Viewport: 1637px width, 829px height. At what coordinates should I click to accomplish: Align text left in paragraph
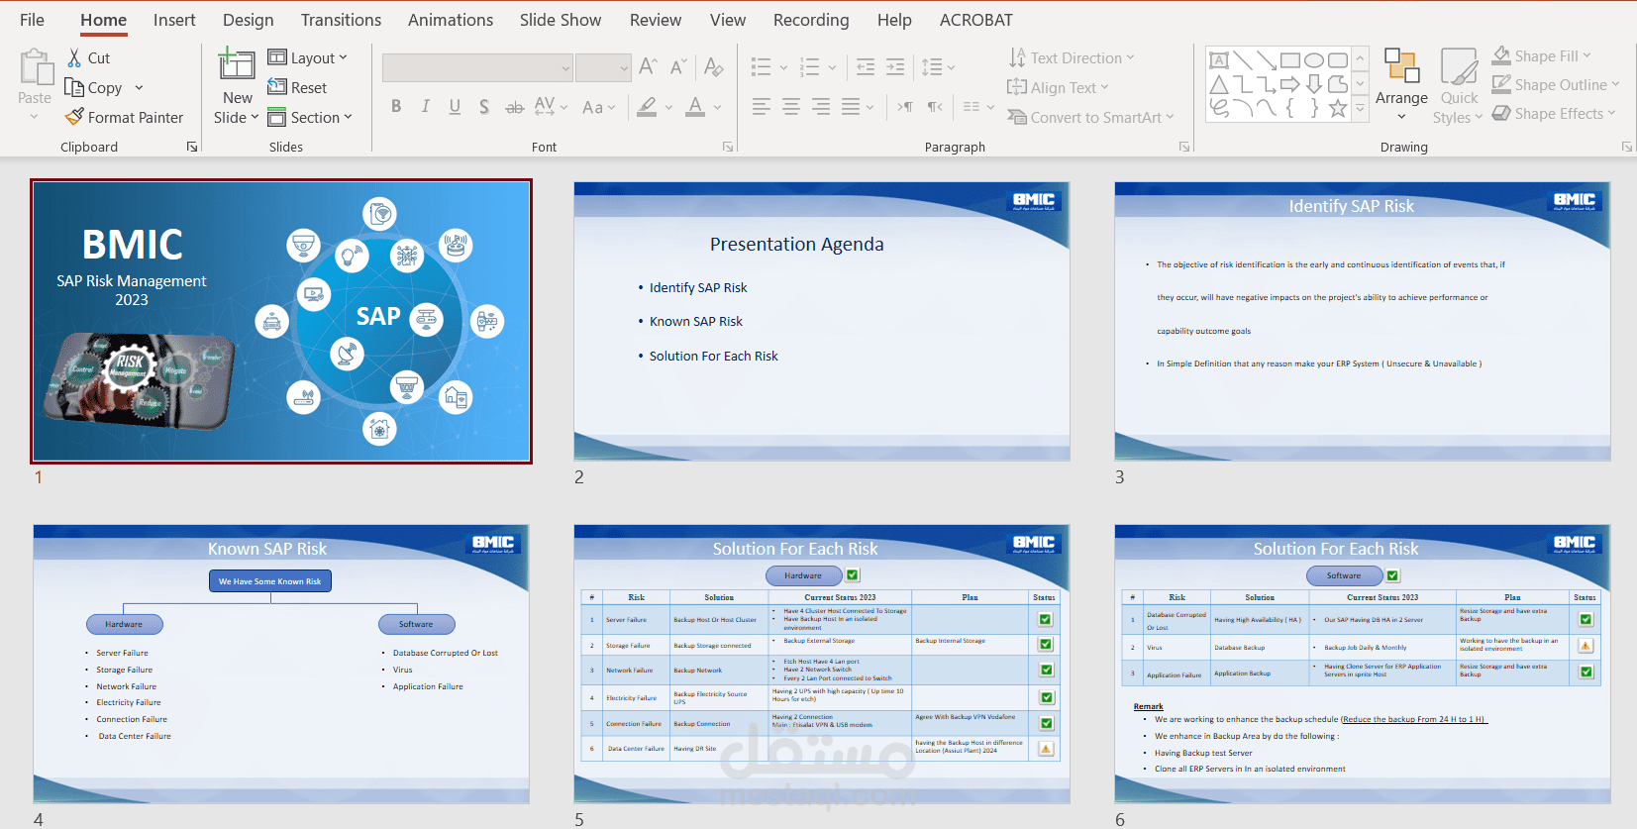761,107
